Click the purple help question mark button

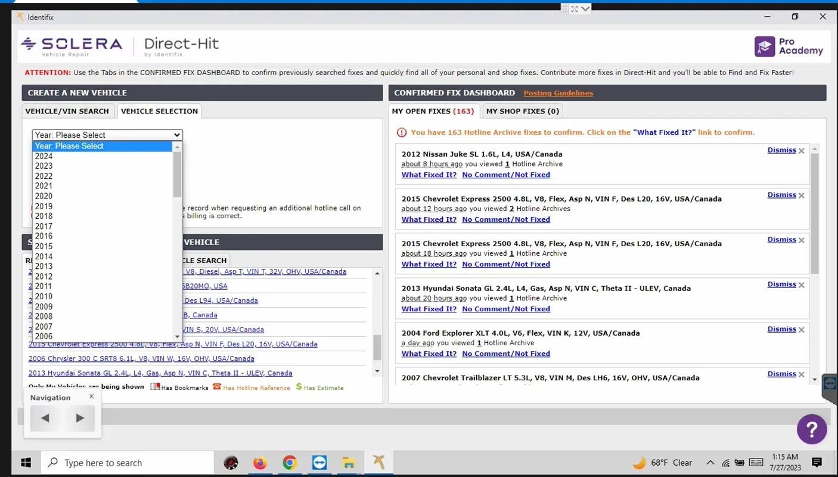(812, 429)
